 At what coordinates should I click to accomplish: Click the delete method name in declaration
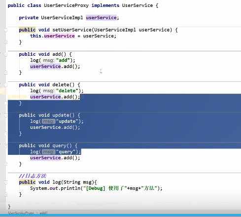click(x=61, y=85)
